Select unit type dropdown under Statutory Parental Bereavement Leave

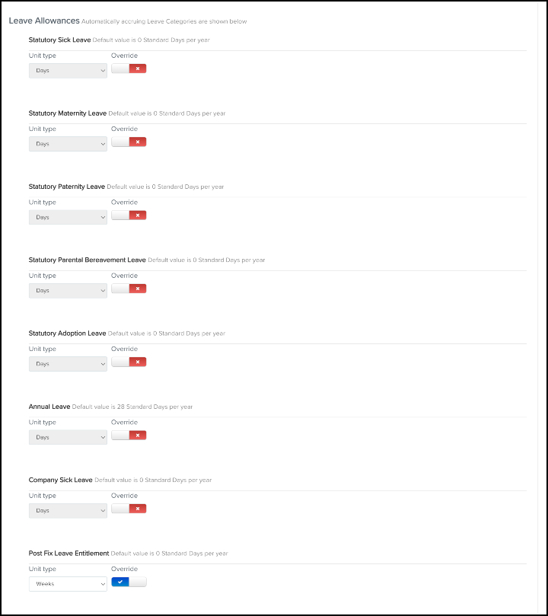coord(68,290)
